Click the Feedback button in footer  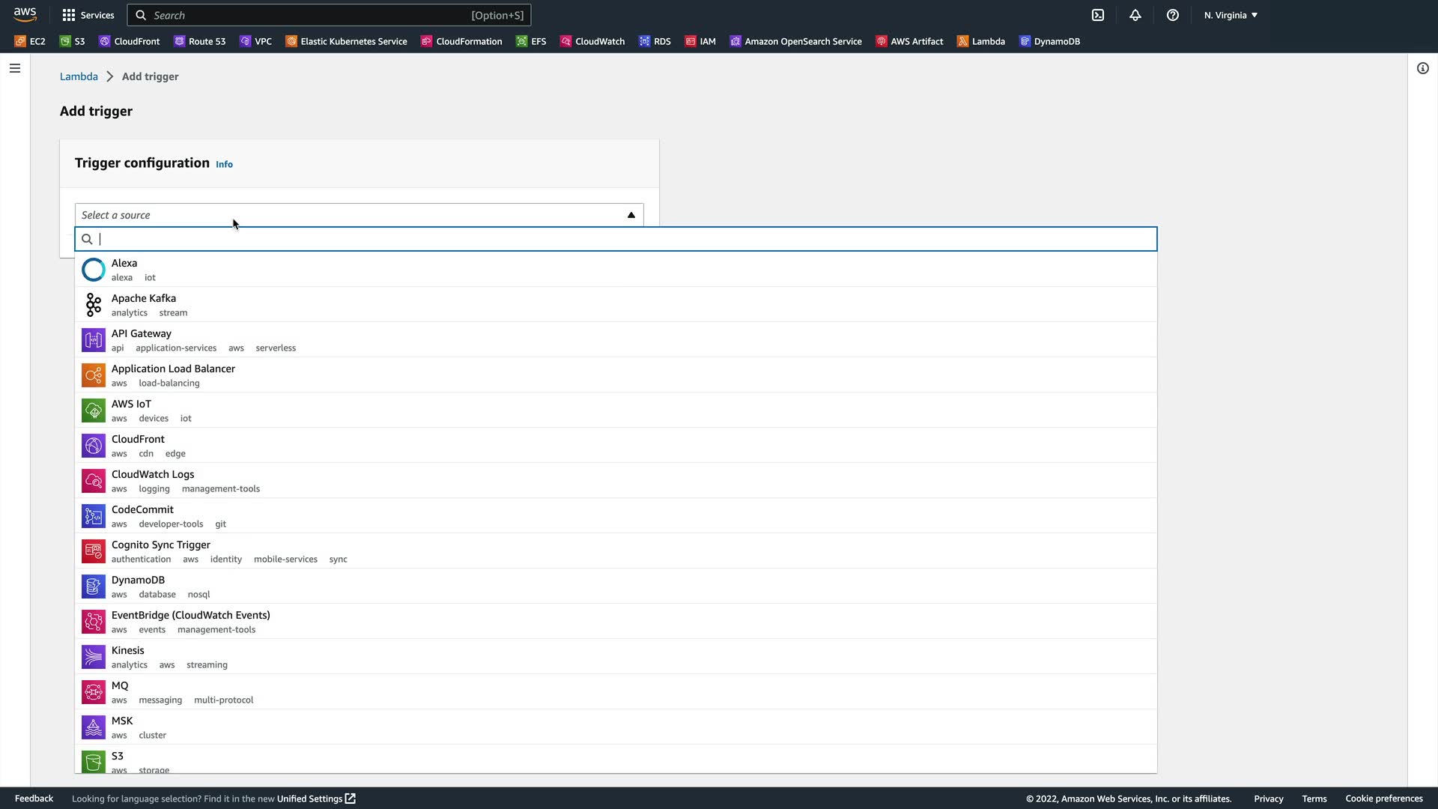34,799
